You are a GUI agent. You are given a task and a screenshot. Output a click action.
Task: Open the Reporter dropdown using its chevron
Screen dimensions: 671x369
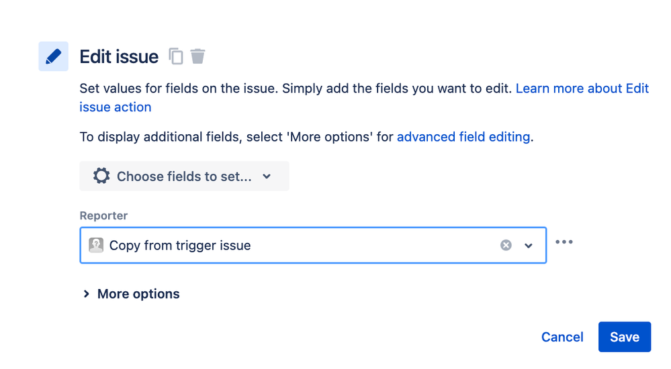529,246
